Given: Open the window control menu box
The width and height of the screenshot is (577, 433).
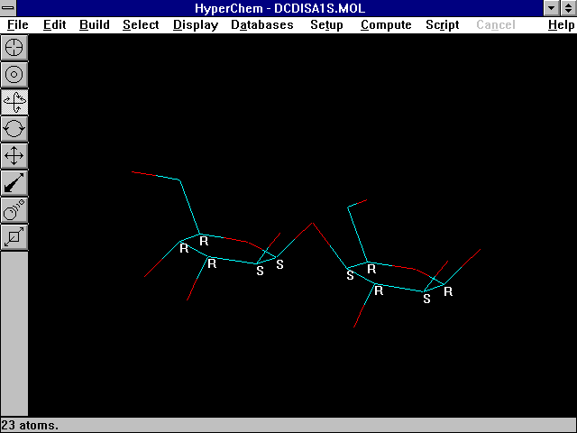Looking at the screenshot, I should click(x=8, y=8).
